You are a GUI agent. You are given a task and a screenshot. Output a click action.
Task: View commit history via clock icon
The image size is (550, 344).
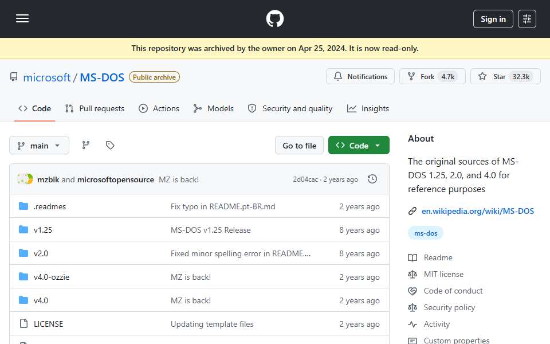372,179
